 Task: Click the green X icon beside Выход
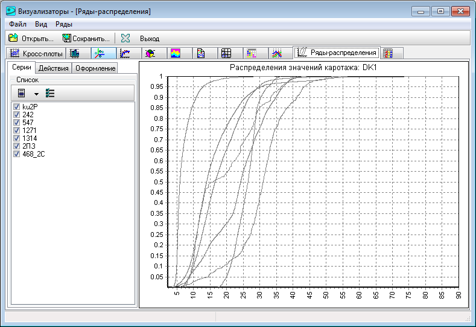[x=125, y=38]
